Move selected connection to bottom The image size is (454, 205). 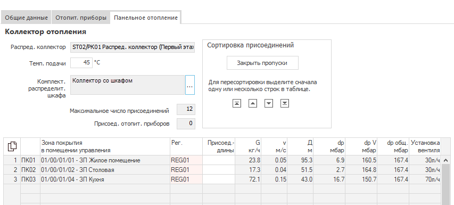pos(285,103)
